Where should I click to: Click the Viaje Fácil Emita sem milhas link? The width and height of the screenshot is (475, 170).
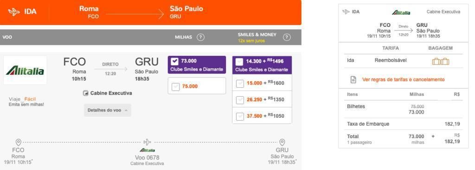(26, 102)
